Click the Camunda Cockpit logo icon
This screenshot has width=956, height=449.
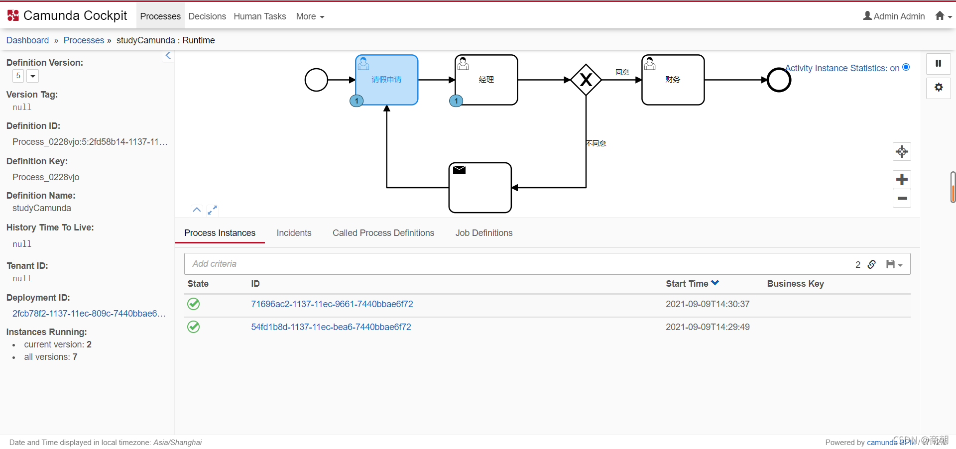[x=13, y=15]
